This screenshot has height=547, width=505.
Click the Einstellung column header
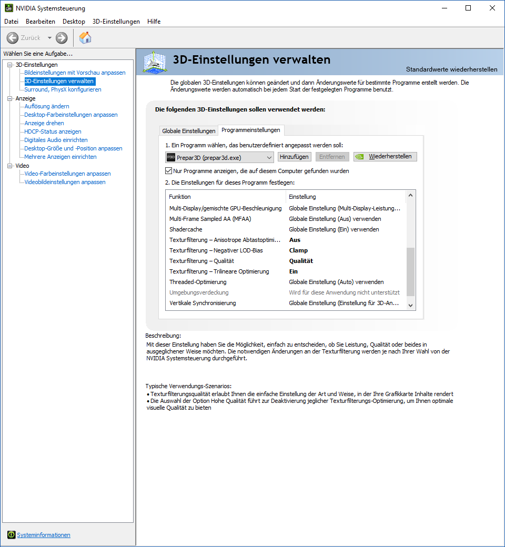pos(346,197)
